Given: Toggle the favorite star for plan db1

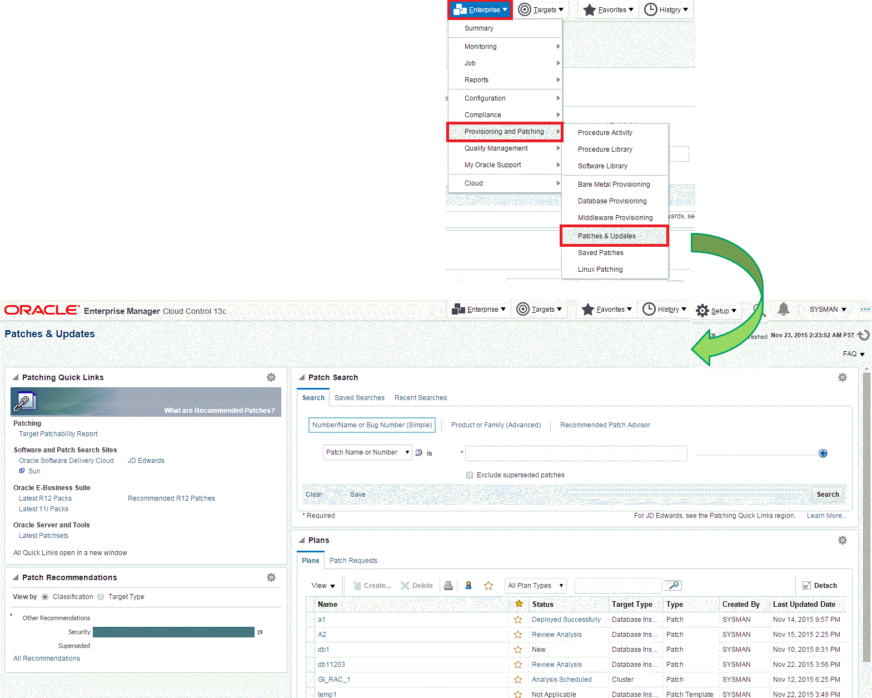Looking at the screenshot, I should click(518, 650).
